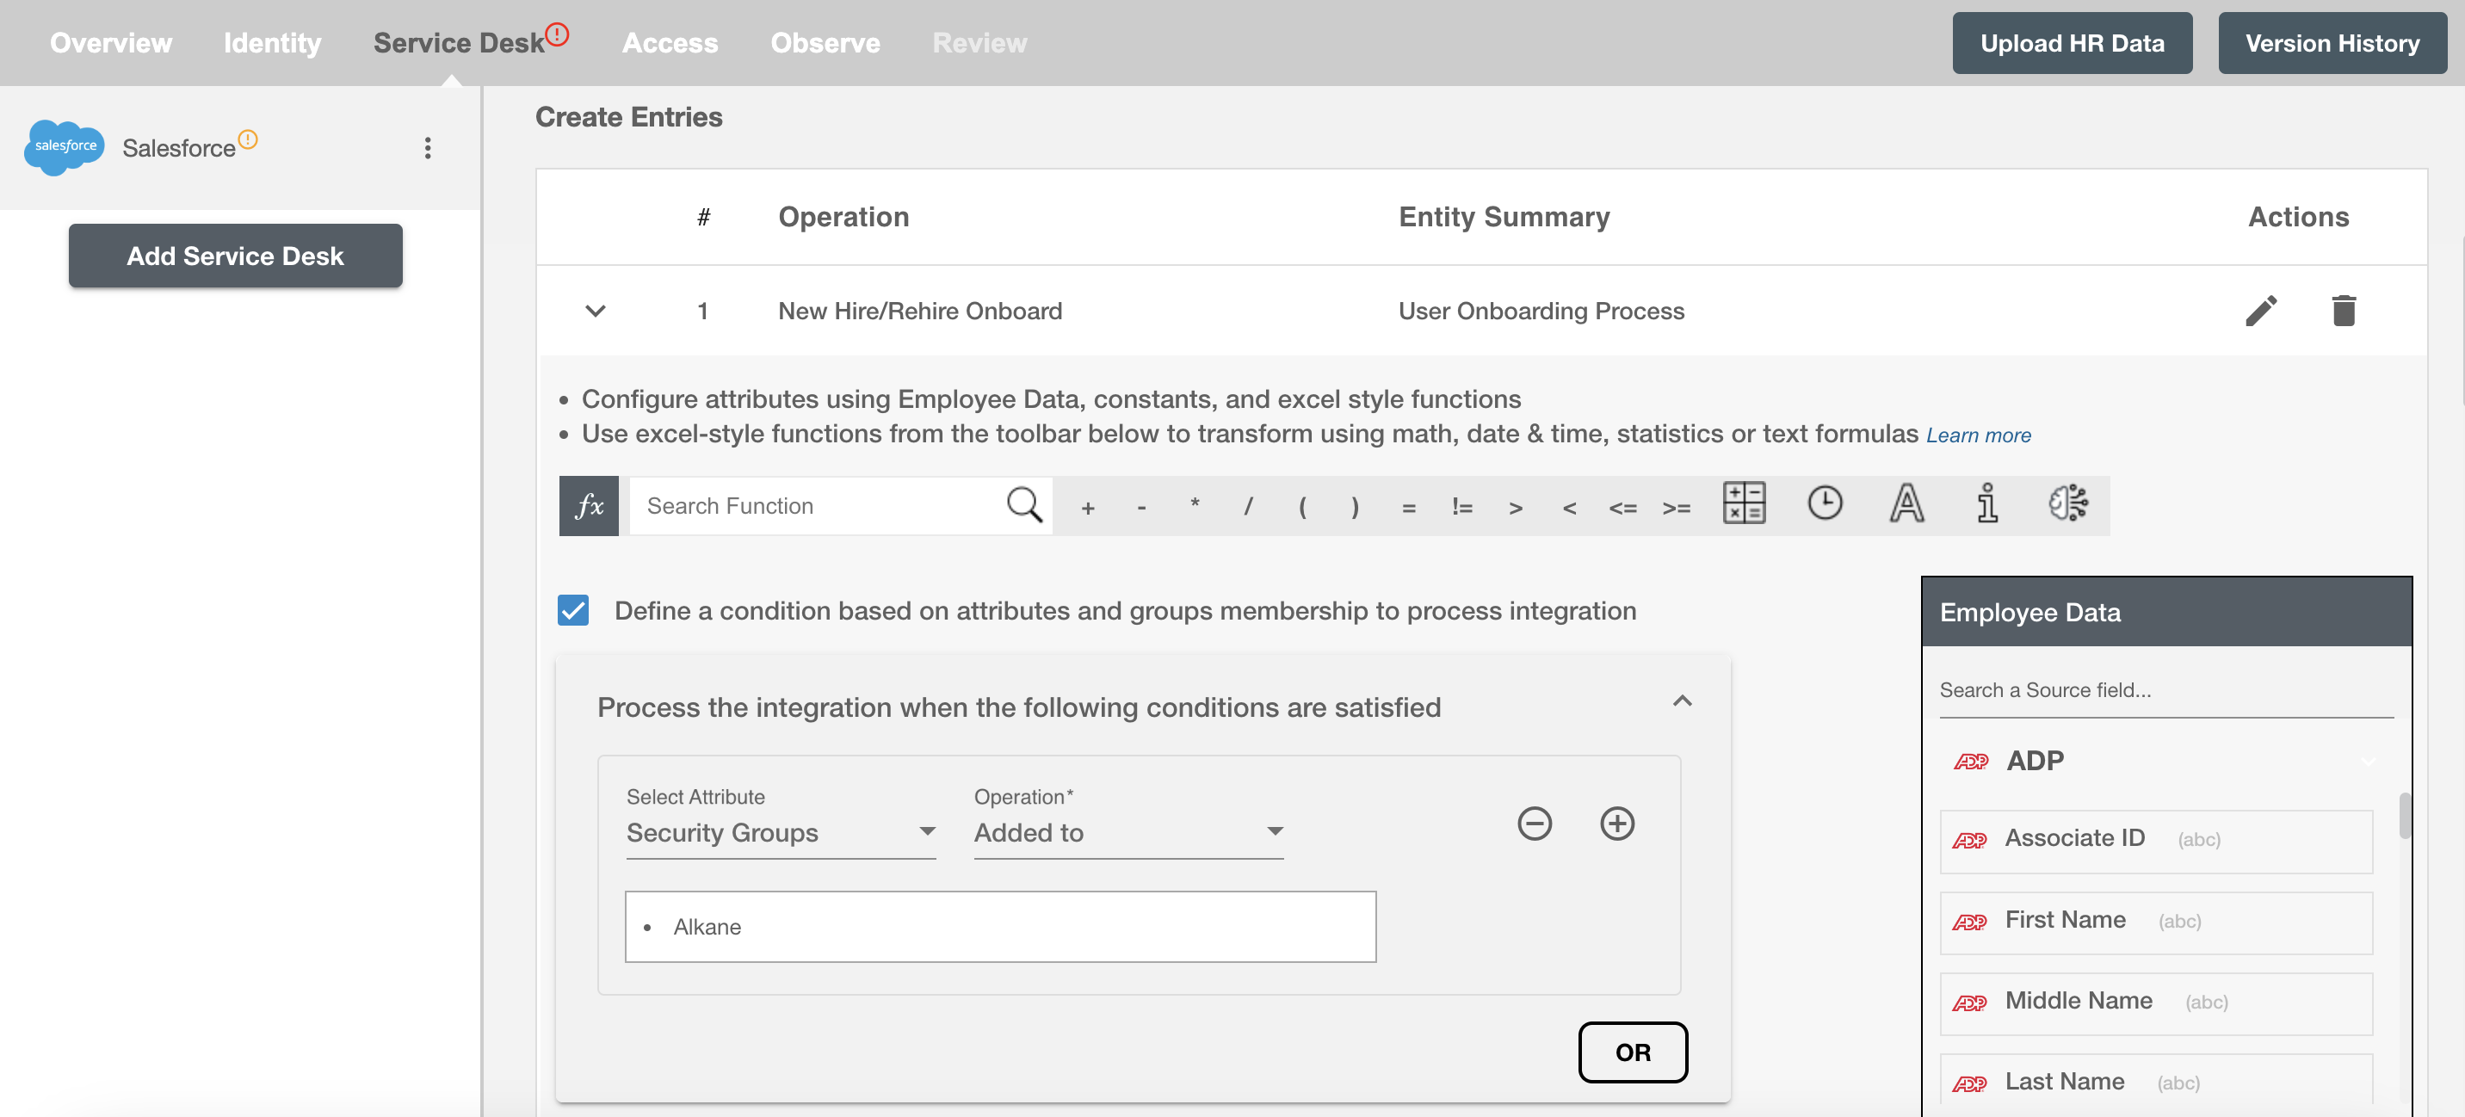Select the Middle Name field
This screenshot has width=2465, height=1117.
(2156, 1003)
